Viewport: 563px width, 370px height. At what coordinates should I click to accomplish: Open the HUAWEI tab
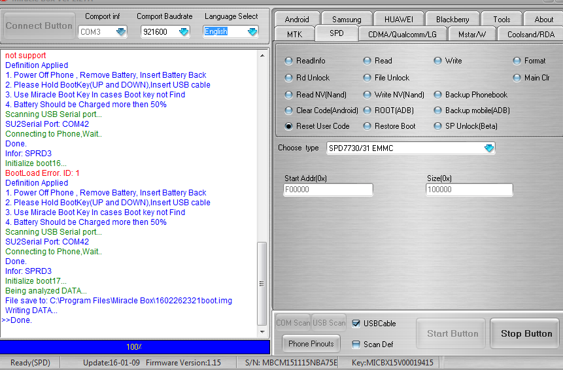(x=399, y=20)
